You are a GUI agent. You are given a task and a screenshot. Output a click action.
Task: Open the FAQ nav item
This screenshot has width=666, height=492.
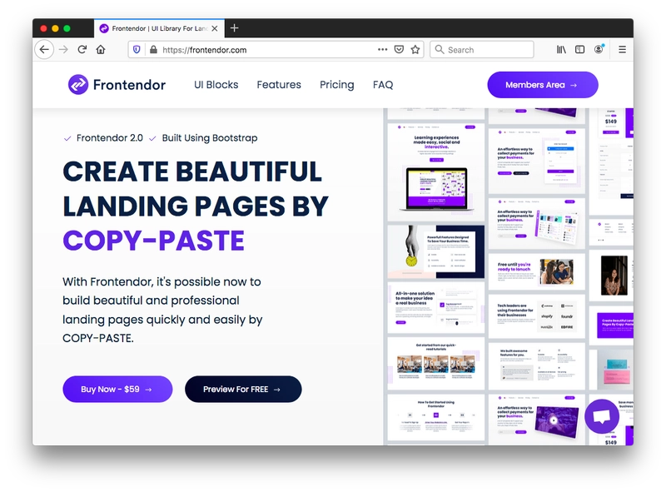(x=383, y=85)
